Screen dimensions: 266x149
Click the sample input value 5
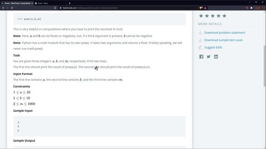[x=18, y=131]
